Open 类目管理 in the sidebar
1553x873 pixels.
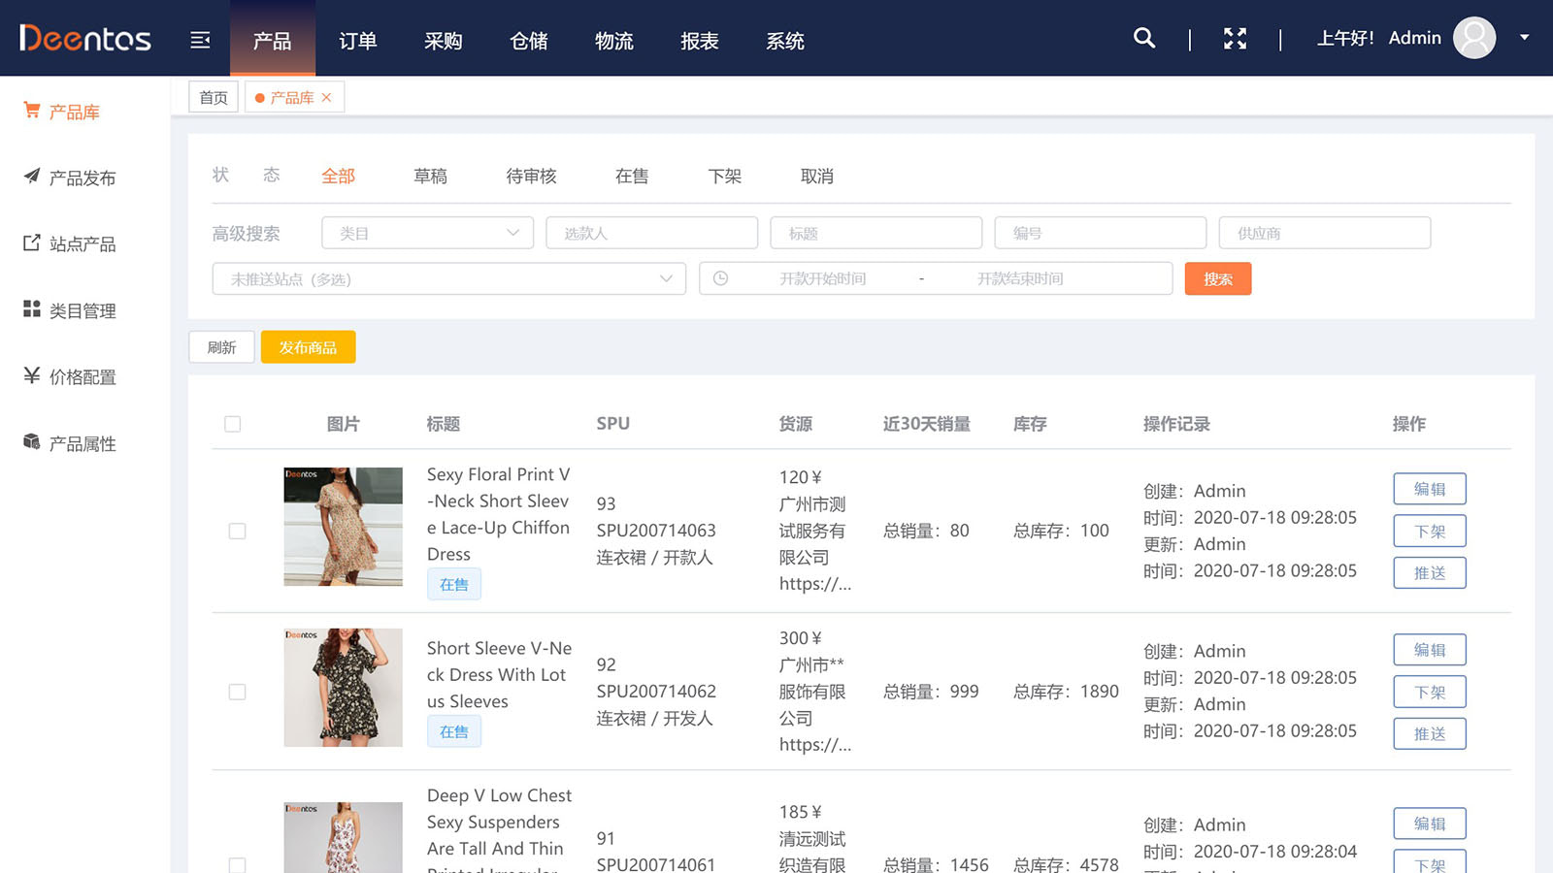pyautogui.click(x=70, y=310)
